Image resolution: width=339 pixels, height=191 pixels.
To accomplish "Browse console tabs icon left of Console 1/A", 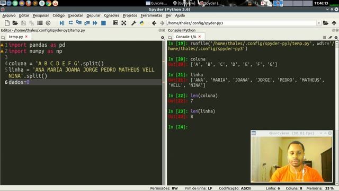I will point(170,38).
